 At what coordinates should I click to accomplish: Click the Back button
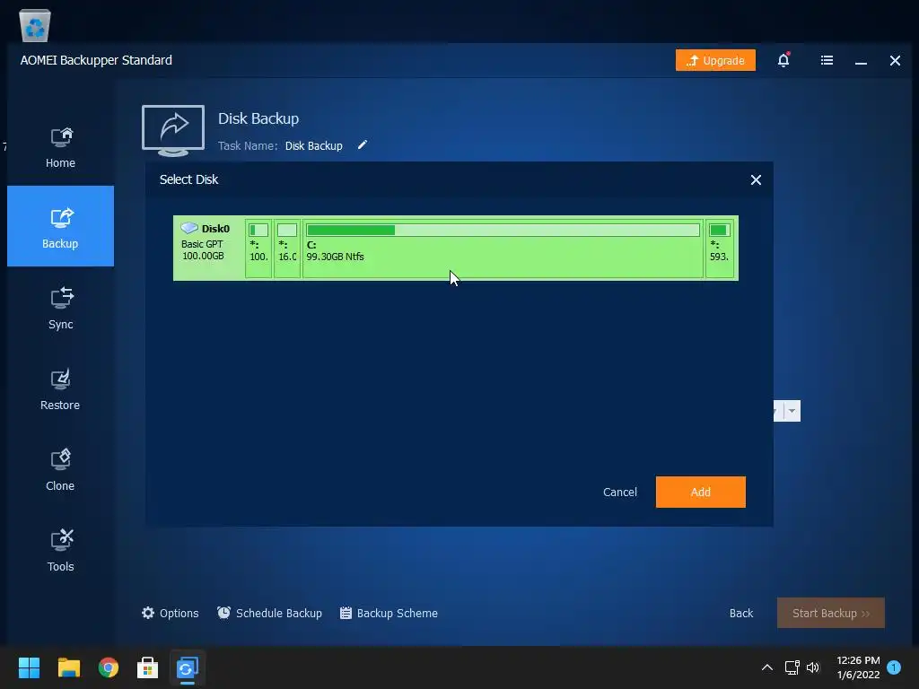point(740,613)
